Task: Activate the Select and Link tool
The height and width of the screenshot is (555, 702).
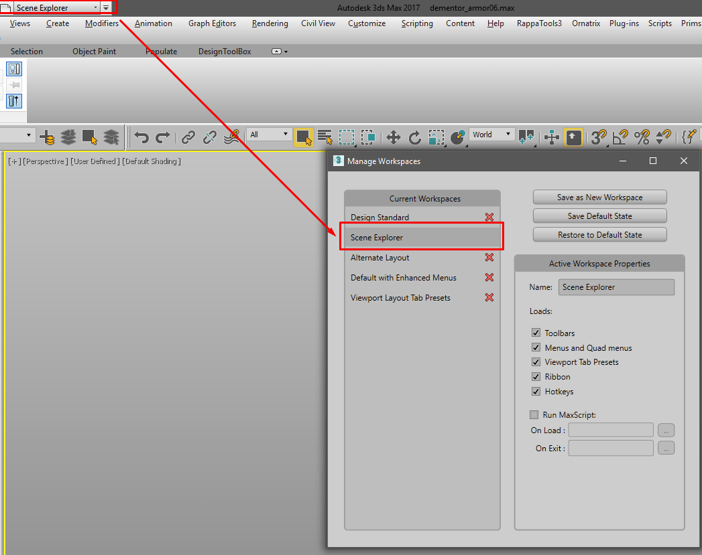Action: click(x=188, y=137)
